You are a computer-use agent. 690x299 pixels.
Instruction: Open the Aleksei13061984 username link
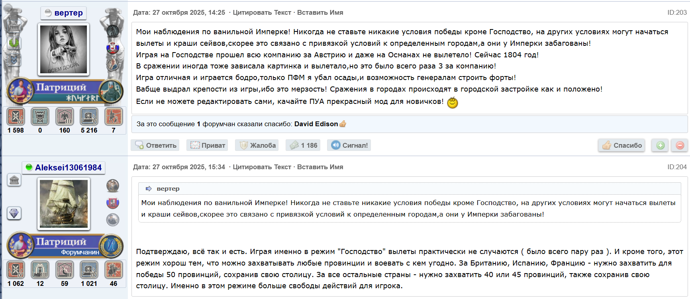(x=68, y=168)
